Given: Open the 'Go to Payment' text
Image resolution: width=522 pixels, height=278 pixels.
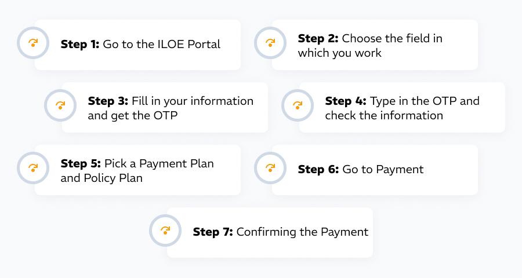Looking at the screenshot, I should [383, 170].
